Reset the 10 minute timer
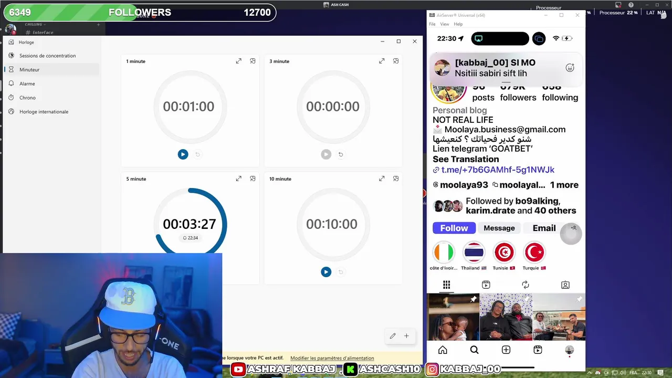The image size is (672, 378). (x=341, y=272)
